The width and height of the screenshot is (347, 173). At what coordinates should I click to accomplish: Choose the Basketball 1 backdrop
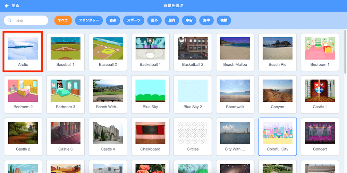[150, 52]
